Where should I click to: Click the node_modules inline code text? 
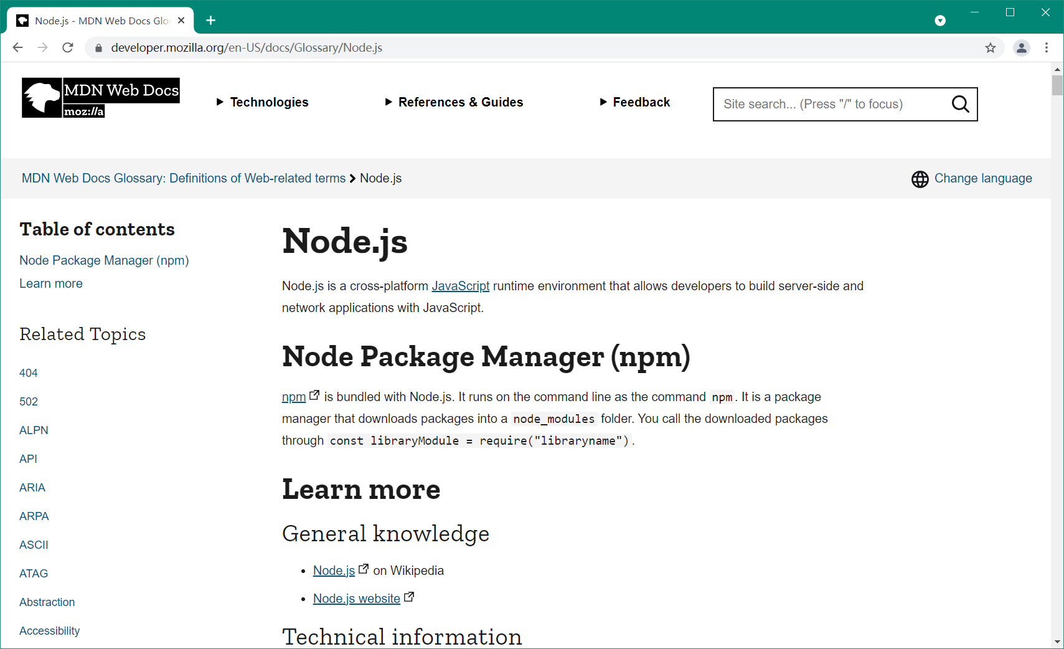(x=554, y=419)
